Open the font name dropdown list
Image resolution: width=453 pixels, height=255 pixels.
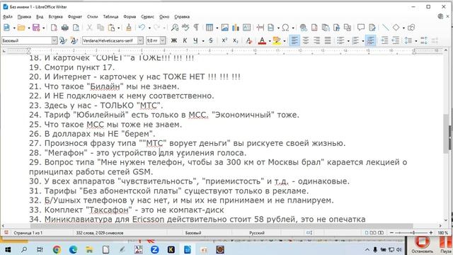[140, 41]
